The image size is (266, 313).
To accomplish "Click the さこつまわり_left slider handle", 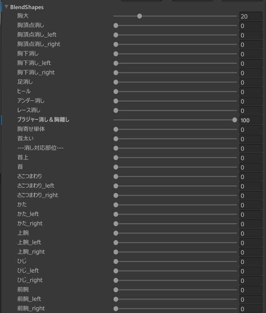I will tap(116, 186).
